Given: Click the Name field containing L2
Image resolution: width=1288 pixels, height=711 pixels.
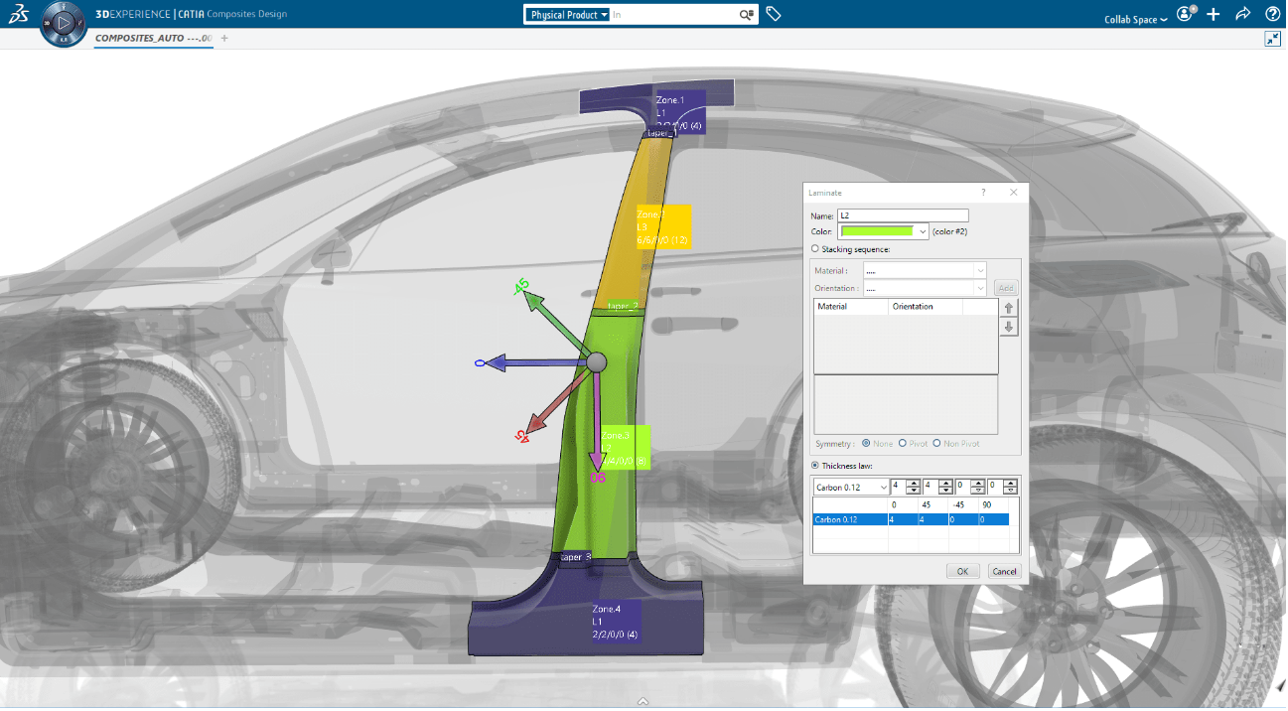Looking at the screenshot, I should pyautogui.click(x=903, y=215).
